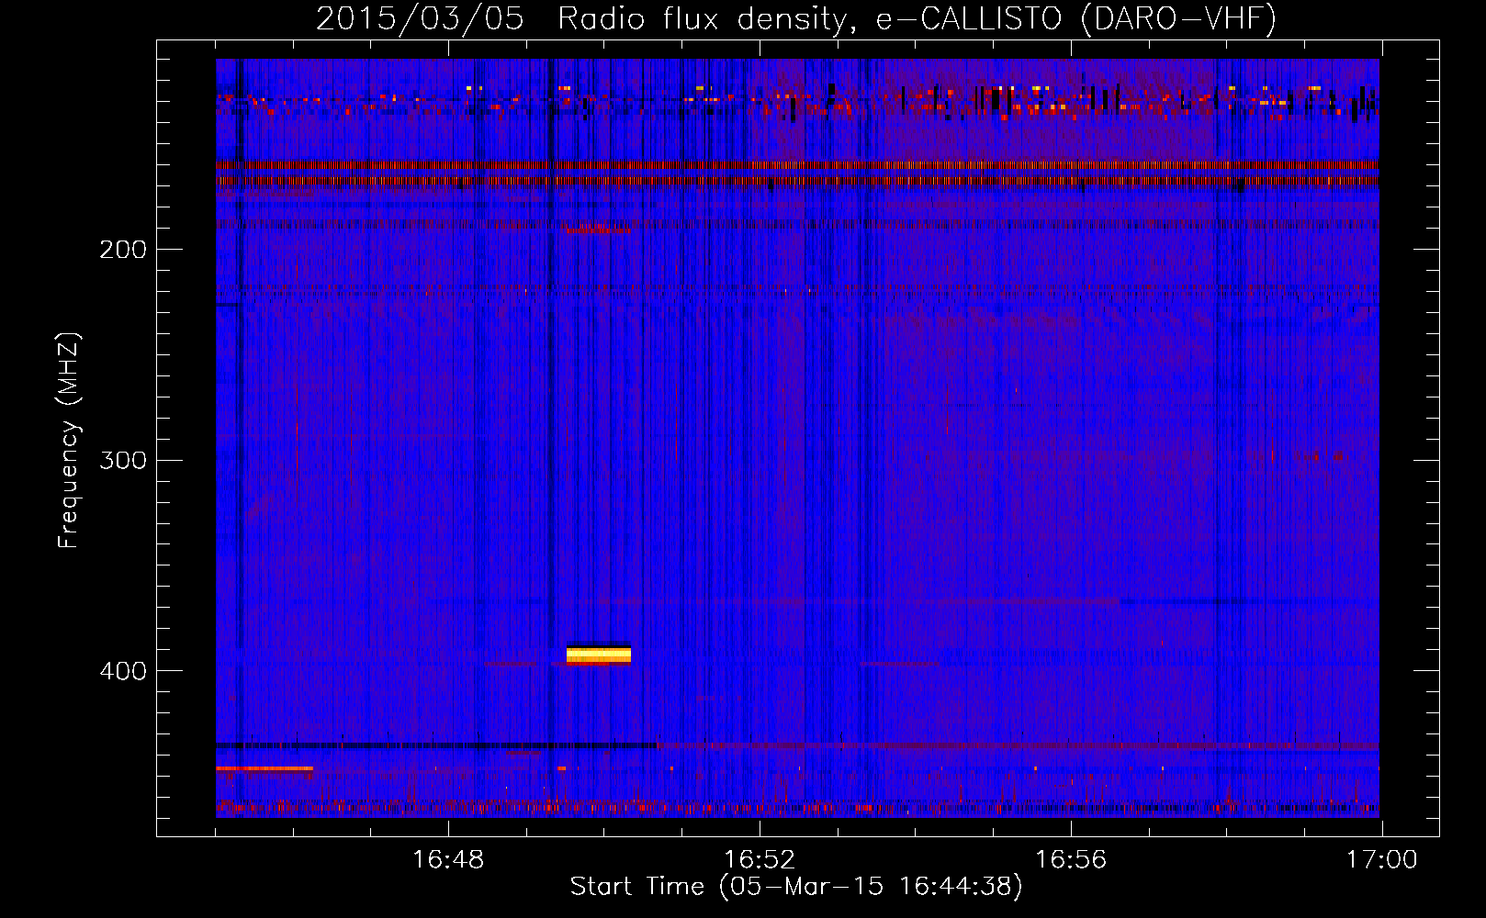Click the 16:56 time tick label
1486x918 pixels.
[1071, 860]
